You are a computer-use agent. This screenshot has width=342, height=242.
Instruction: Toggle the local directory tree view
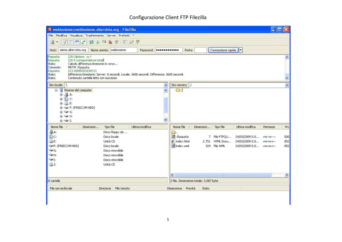coord(70,42)
